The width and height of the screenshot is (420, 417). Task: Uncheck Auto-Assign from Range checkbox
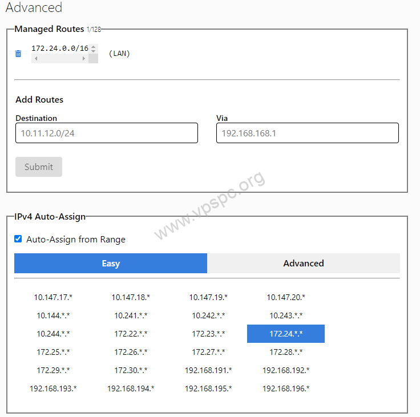18,238
